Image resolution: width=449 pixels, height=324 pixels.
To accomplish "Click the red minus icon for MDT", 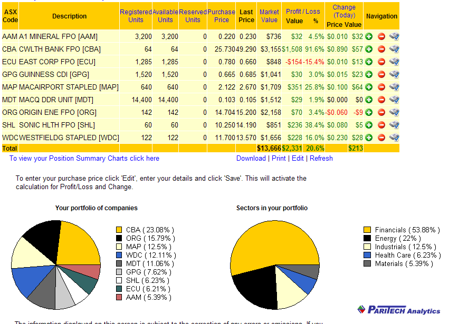I will tap(381, 100).
